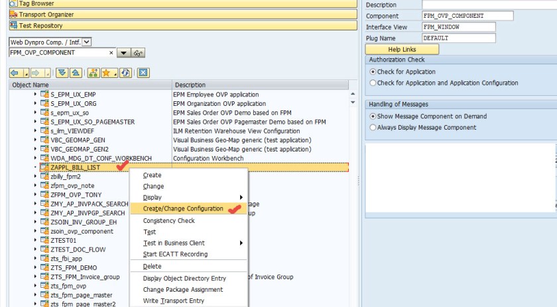557x307 pixels.
Task: Click the application icon beside zbilly_fpm2
Action: coord(45,177)
